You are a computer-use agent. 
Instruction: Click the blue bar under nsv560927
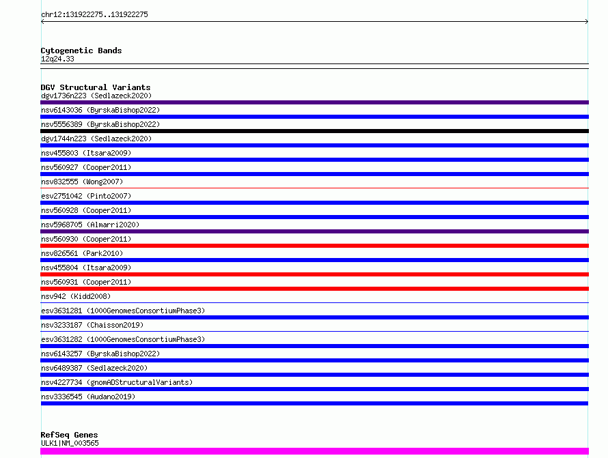(x=314, y=174)
